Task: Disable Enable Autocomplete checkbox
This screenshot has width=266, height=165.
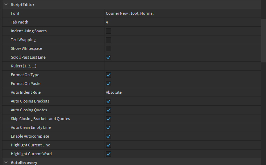Action: [109, 136]
